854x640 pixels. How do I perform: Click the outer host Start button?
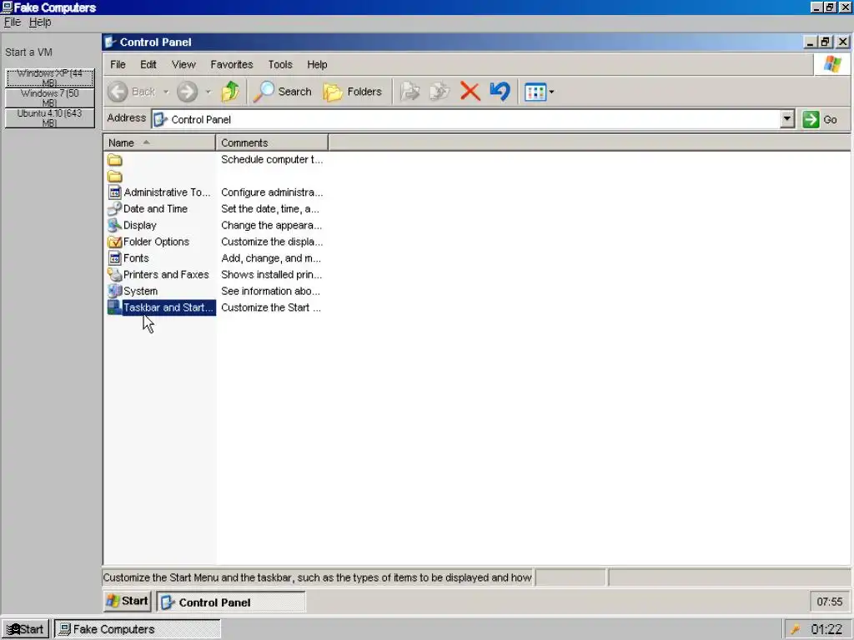[25, 629]
